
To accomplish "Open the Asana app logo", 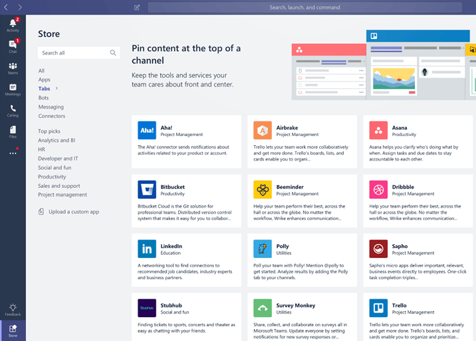I will tap(378, 130).
